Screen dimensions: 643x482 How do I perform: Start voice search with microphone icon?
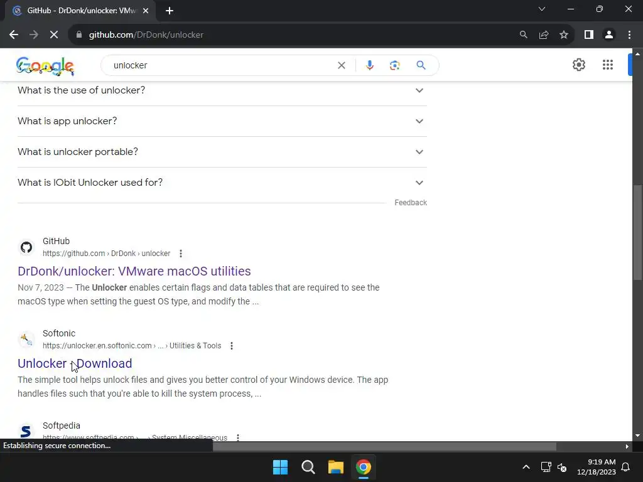[369, 65]
